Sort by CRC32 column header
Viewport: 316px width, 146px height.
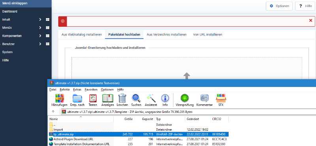pos(220,119)
